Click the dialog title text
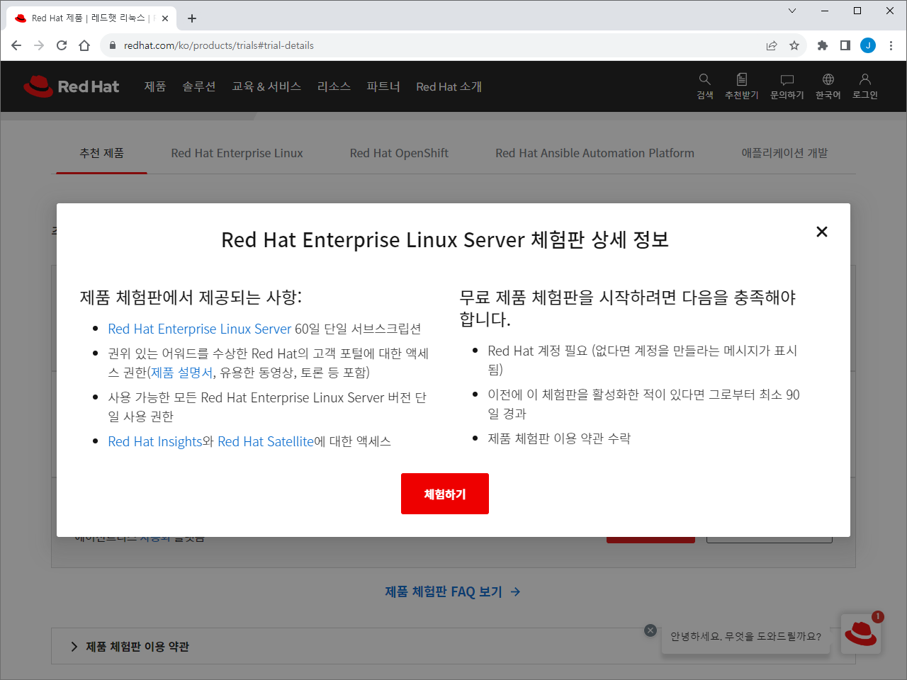The image size is (907, 680). coord(445,240)
